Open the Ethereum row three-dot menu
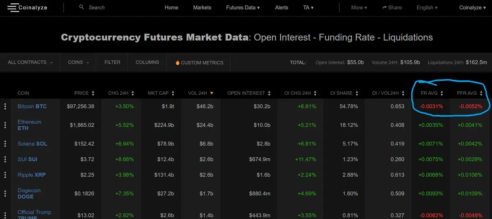 [x=5, y=125]
